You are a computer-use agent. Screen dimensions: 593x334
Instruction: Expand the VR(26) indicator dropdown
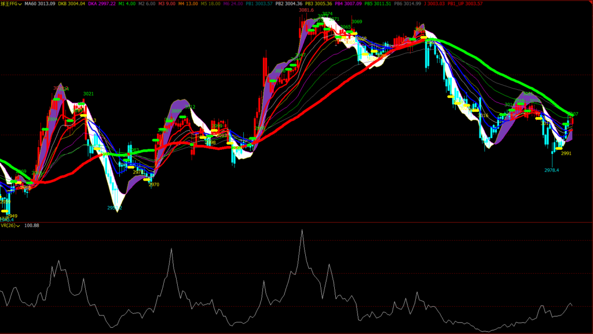point(19,226)
